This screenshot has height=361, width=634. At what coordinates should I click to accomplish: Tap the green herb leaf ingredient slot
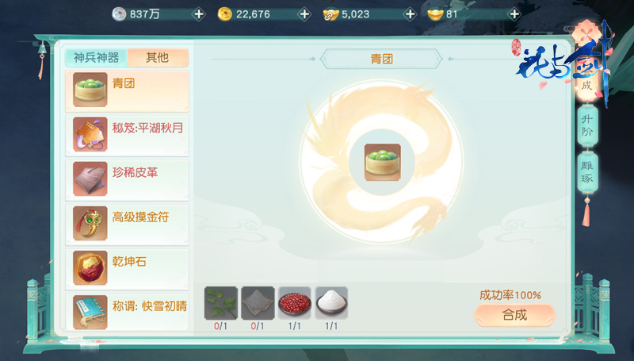point(221,303)
